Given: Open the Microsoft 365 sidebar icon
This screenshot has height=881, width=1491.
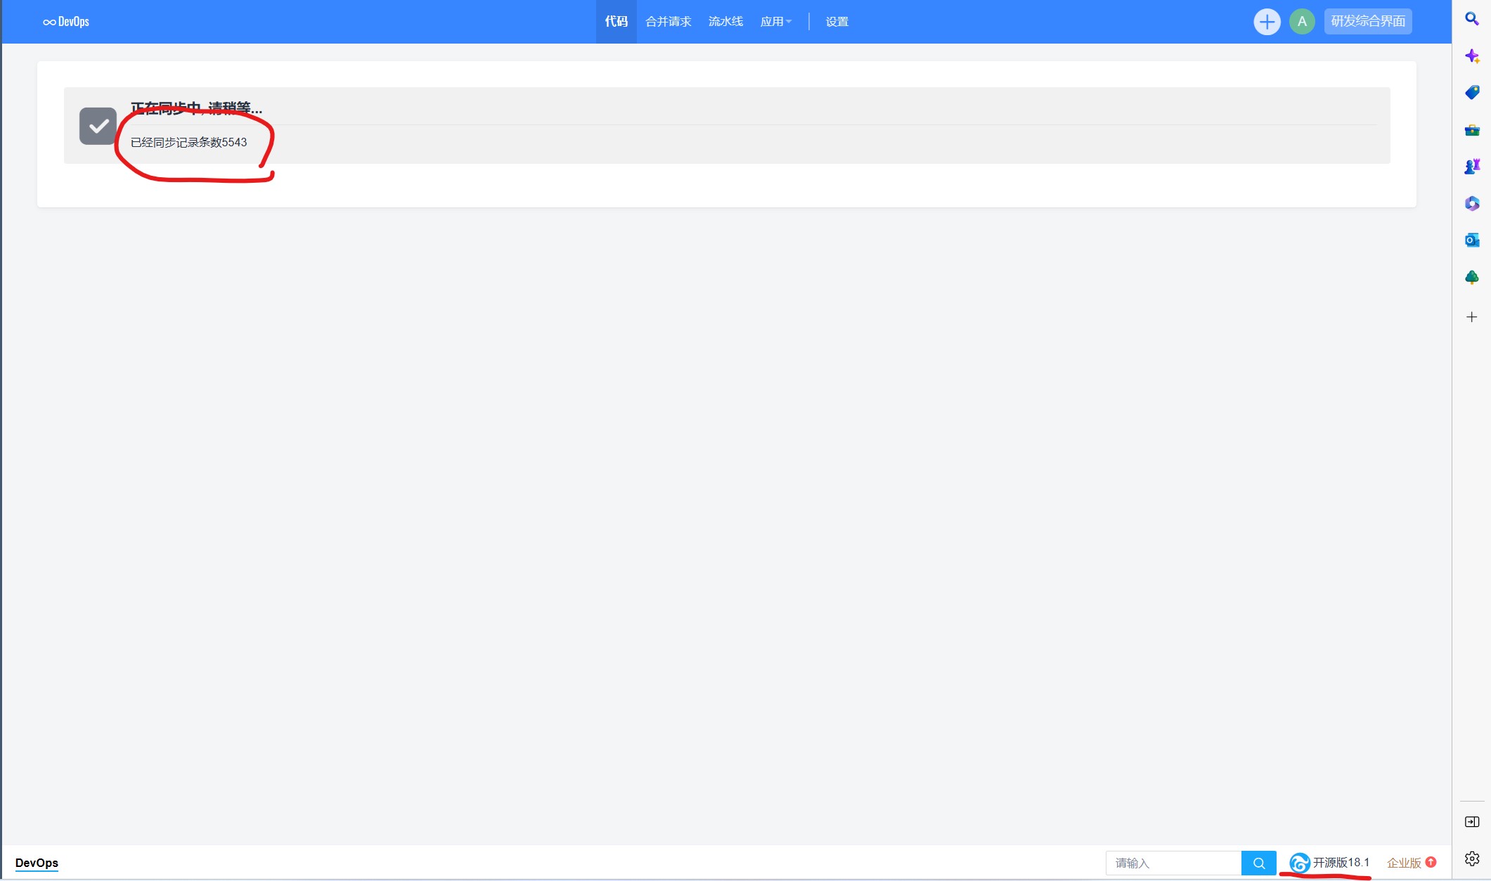Looking at the screenshot, I should (1471, 204).
